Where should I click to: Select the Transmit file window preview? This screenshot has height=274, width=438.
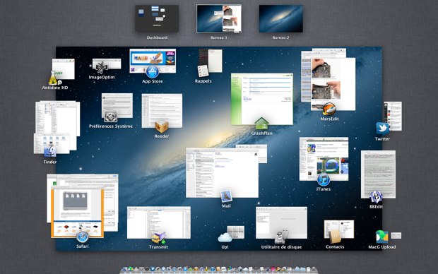159,222
